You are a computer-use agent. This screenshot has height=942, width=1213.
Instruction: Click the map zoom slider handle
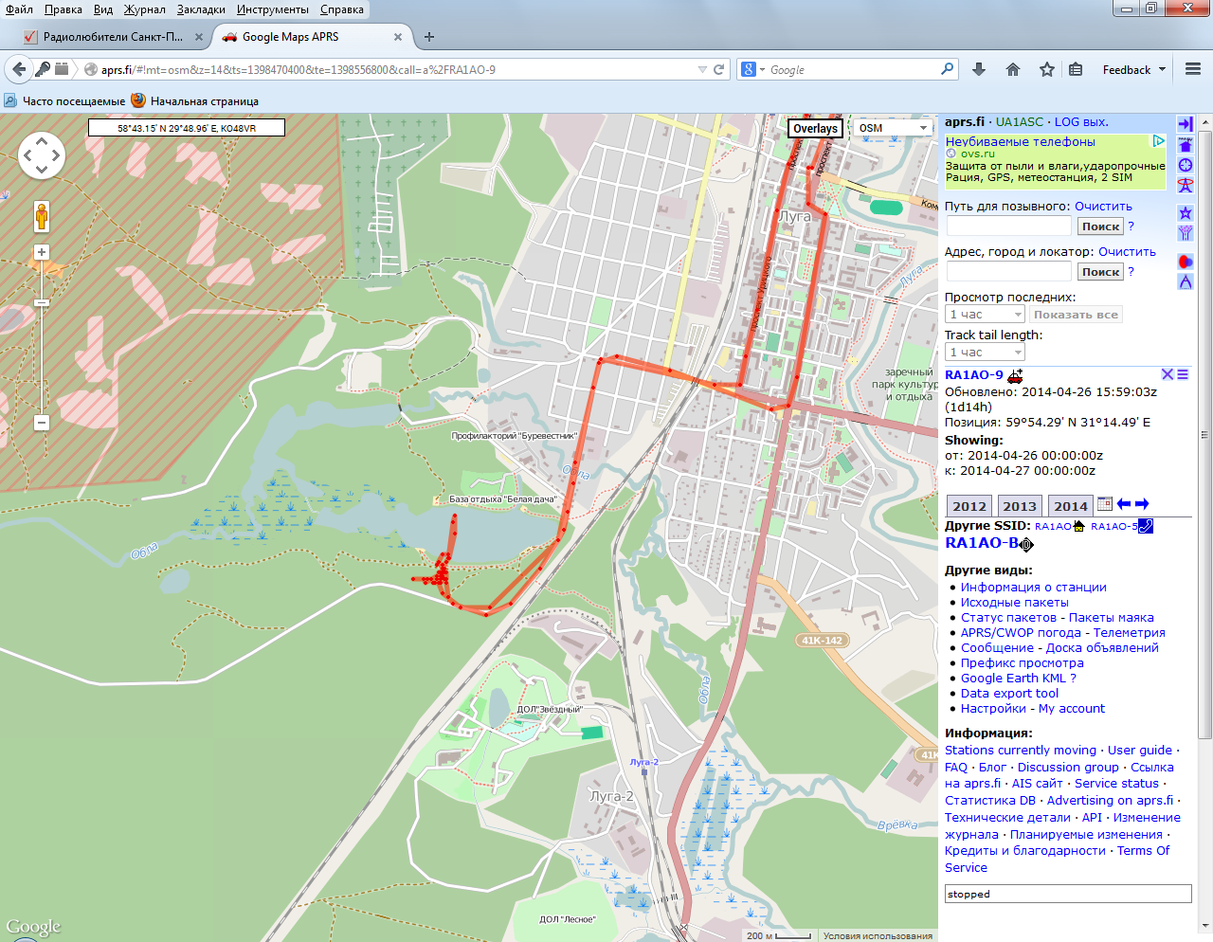point(42,302)
